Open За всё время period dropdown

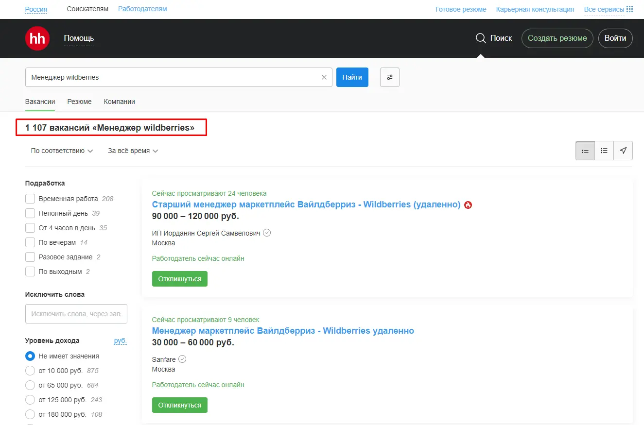[133, 151]
